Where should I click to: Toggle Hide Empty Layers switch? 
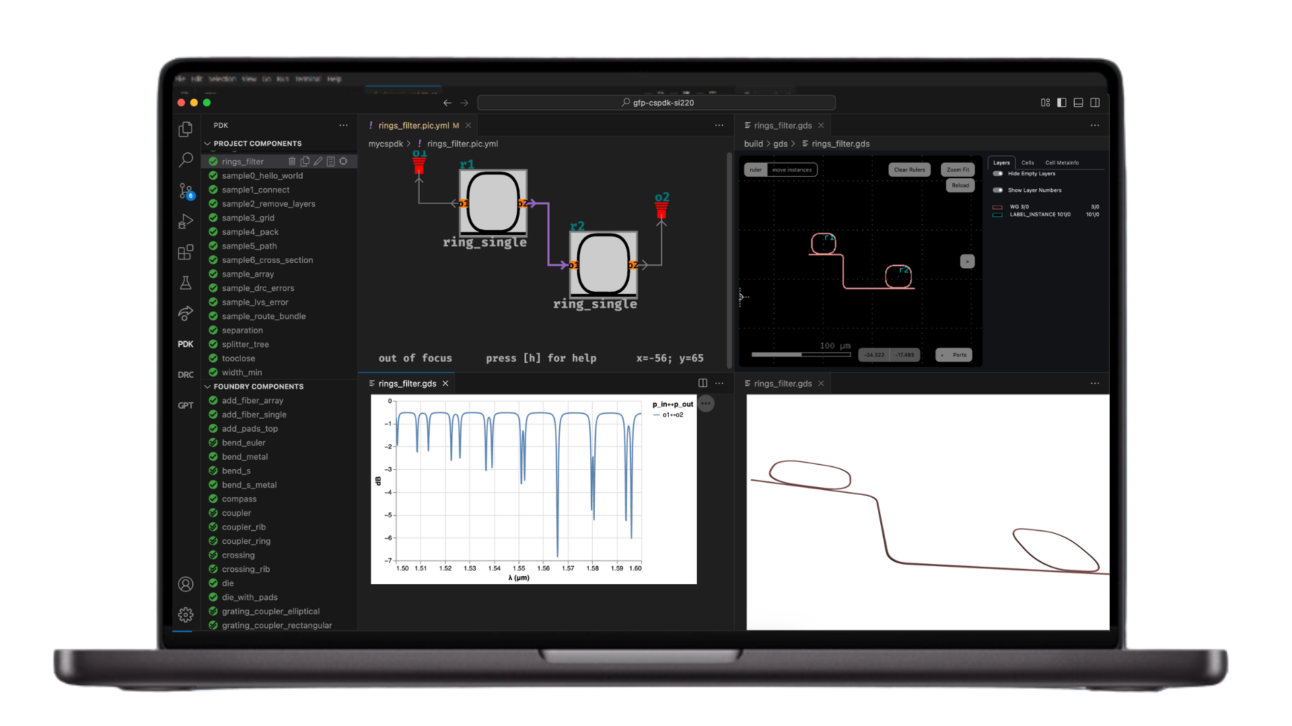[998, 173]
